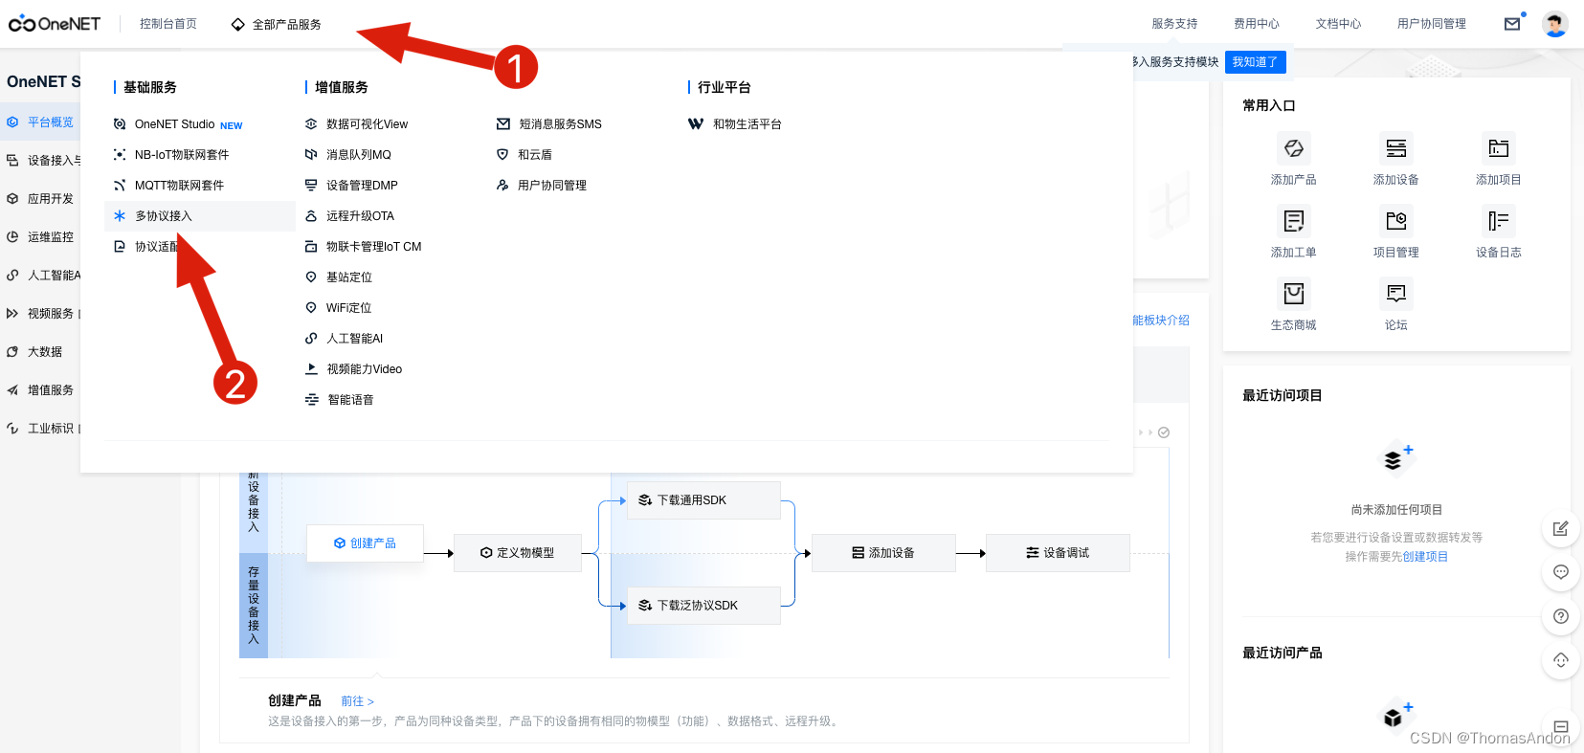Open 文档中心 in the top navigation

pos(1338,24)
